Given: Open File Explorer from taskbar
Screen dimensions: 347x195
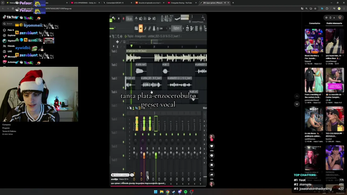Looking at the screenshot, I should click(x=162, y=192).
